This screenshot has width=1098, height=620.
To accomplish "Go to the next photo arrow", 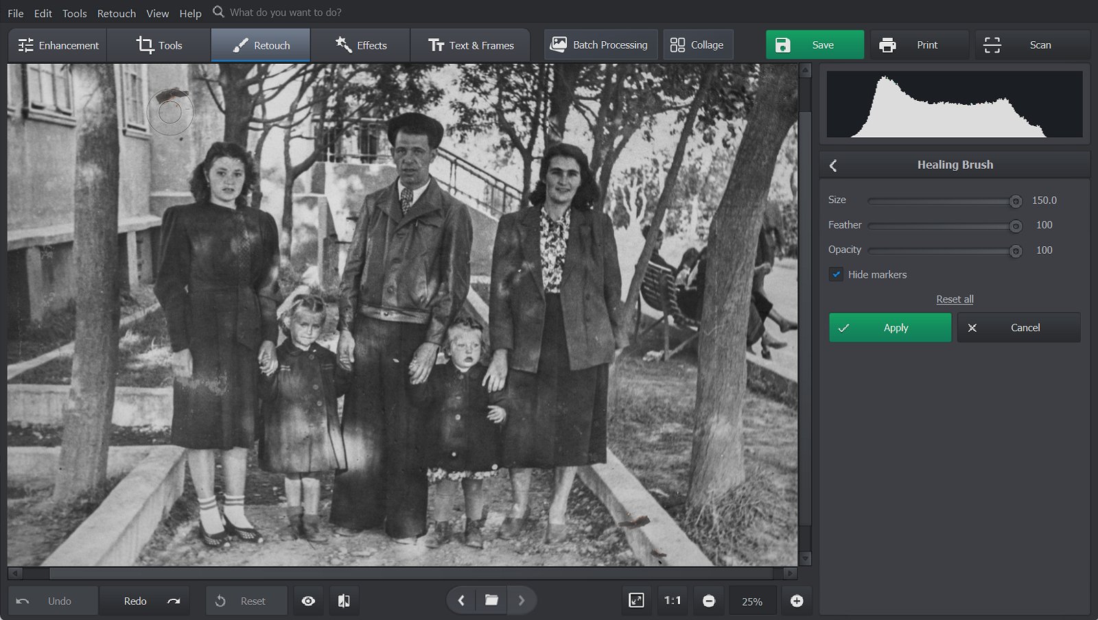I will (522, 601).
